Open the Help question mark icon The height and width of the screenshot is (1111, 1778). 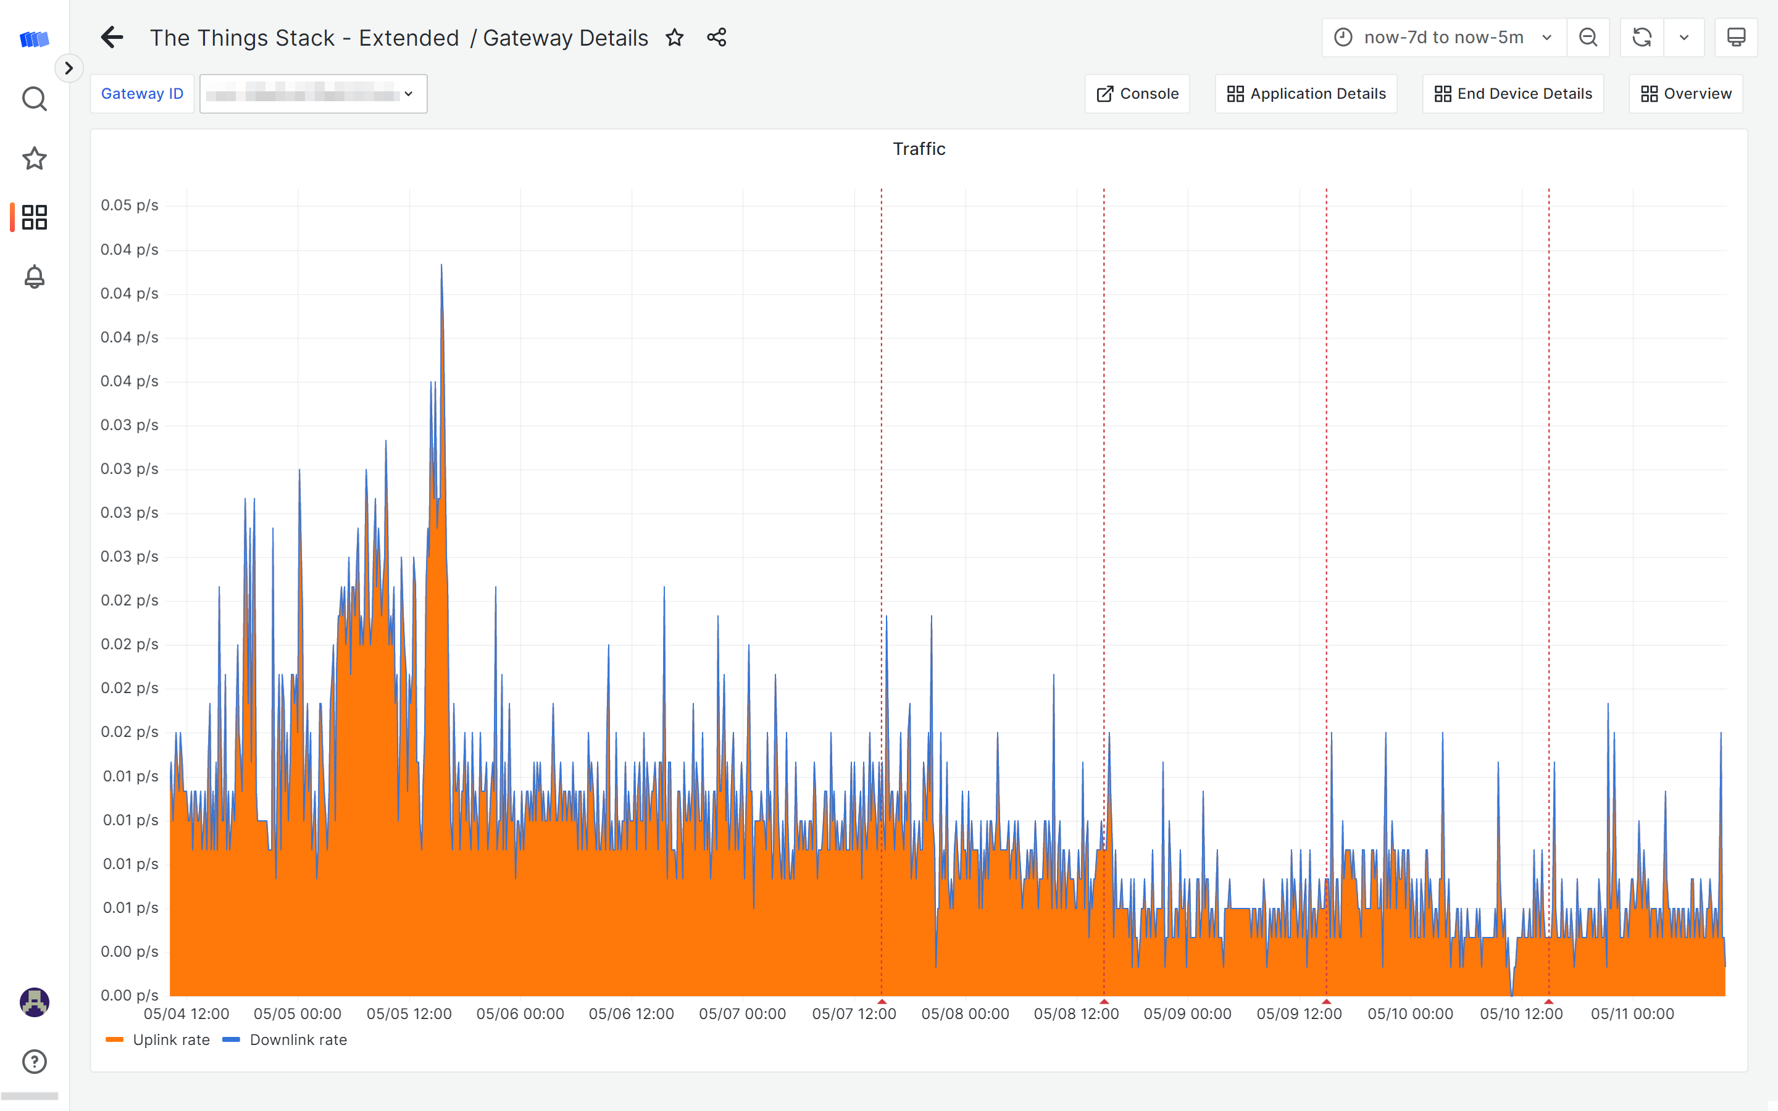(x=35, y=1061)
